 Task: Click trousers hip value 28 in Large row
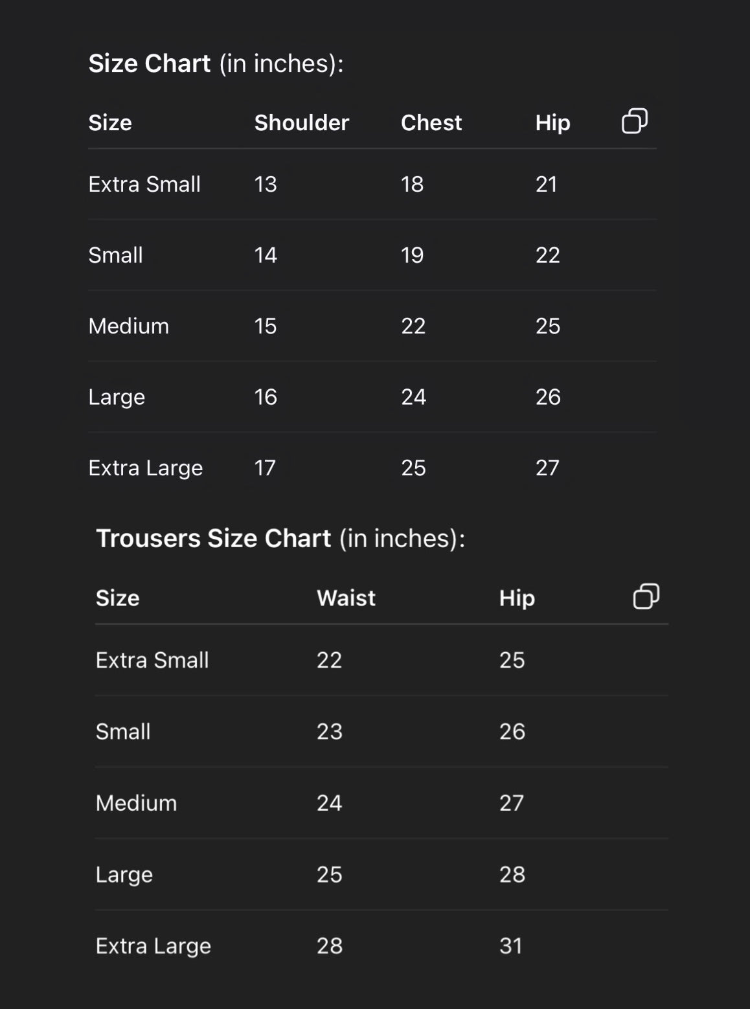[512, 875]
